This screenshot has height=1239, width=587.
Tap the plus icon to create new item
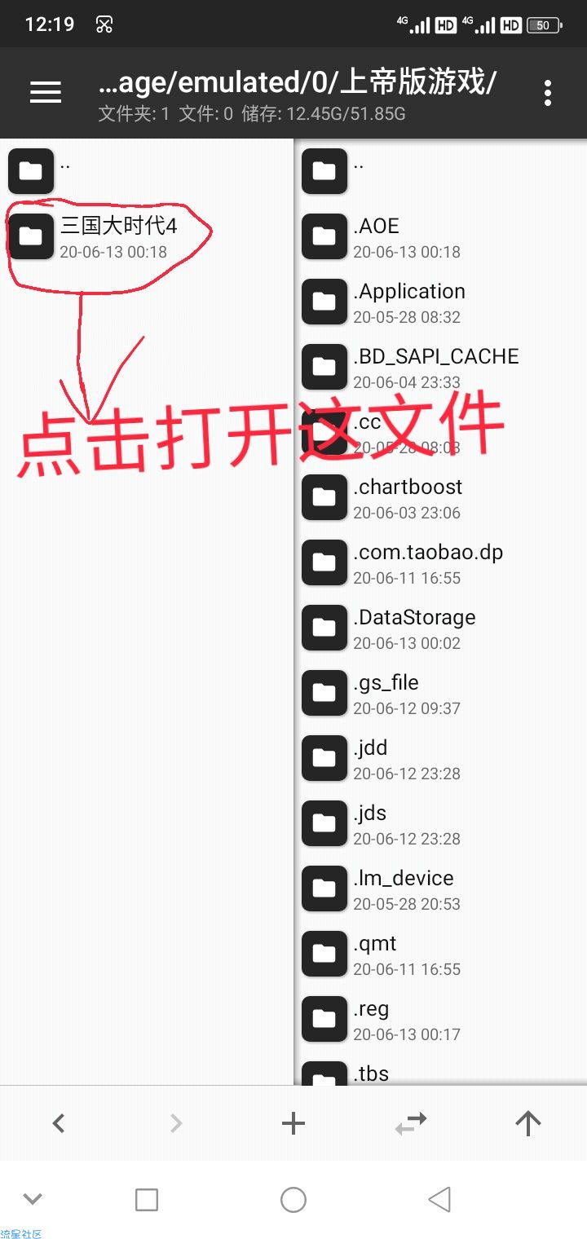point(293,1123)
